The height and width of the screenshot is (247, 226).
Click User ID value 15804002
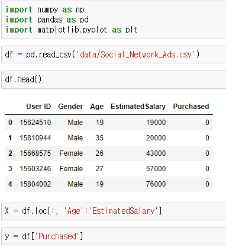pyautogui.click(x=35, y=184)
